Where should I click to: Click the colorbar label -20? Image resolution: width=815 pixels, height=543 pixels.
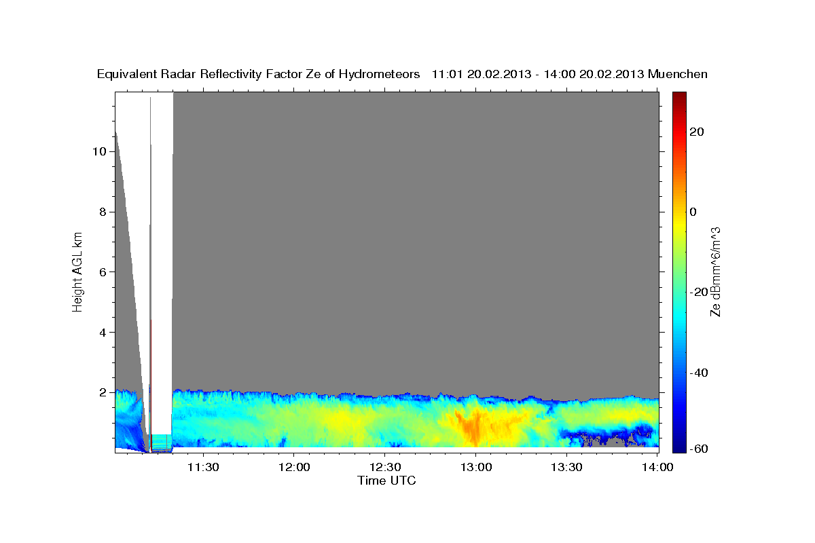[700, 292]
